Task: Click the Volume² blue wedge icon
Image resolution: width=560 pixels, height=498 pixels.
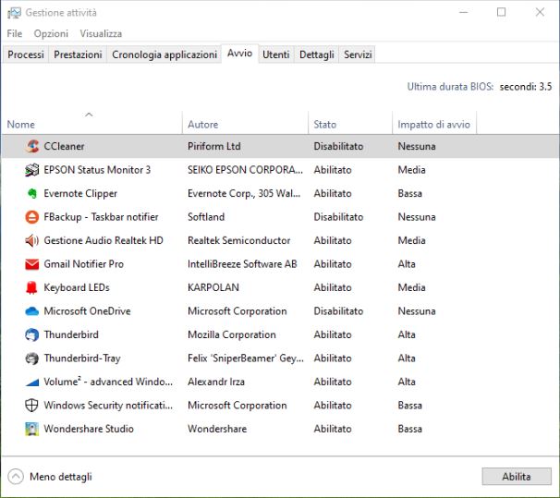Action: [31, 383]
